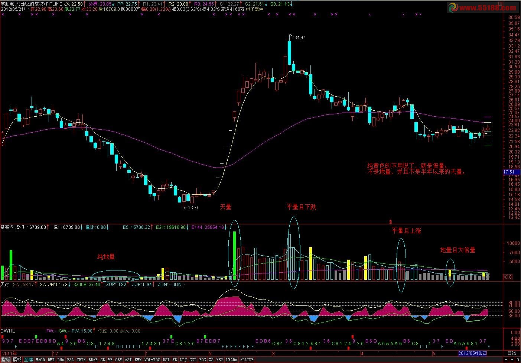Click the 10000 volume axis label
This screenshot has height=363, width=521.
point(514,243)
